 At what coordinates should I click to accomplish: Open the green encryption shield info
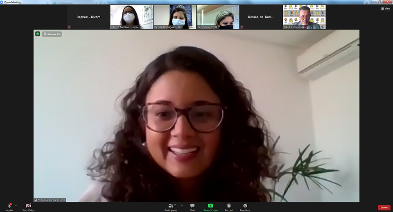[x=38, y=34]
